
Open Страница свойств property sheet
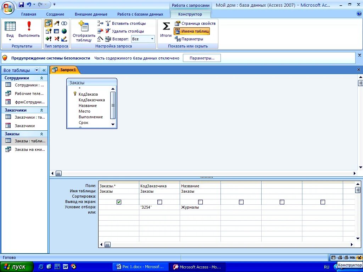[195, 23]
